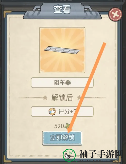Open the 袖子手游网 watermark text

(x=101, y=154)
